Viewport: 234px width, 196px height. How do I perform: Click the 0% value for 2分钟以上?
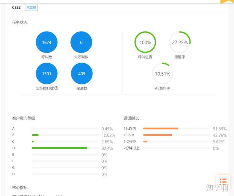pos(216,148)
